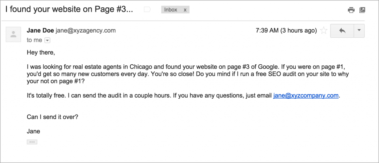Image resolution: width=379 pixels, height=163 pixels.
Task: Click Jane Doe's profile avatar
Action: click(14, 34)
